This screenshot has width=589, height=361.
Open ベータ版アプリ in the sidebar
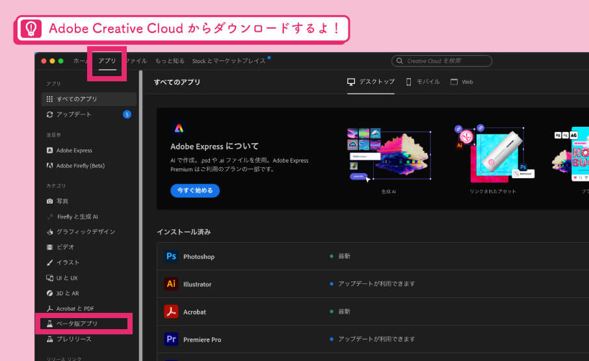pos(77,324)
